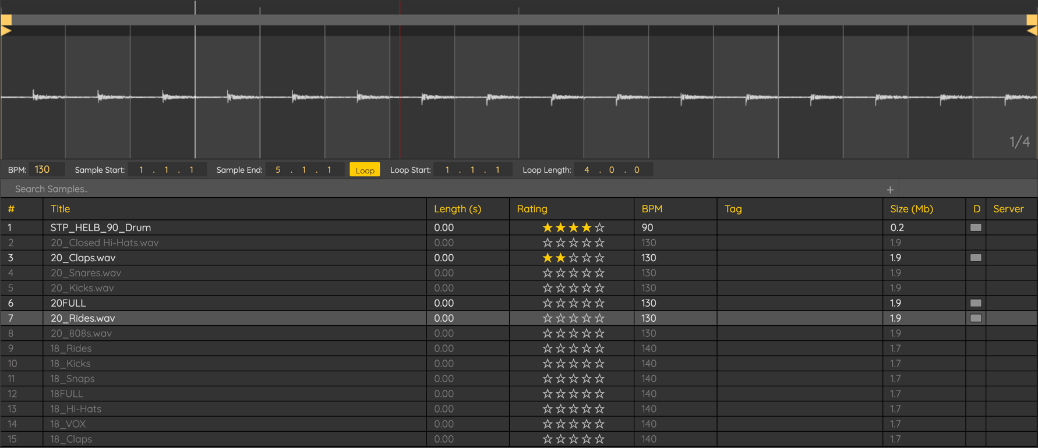Rate 20_808s.wav one star

point(548,333)
